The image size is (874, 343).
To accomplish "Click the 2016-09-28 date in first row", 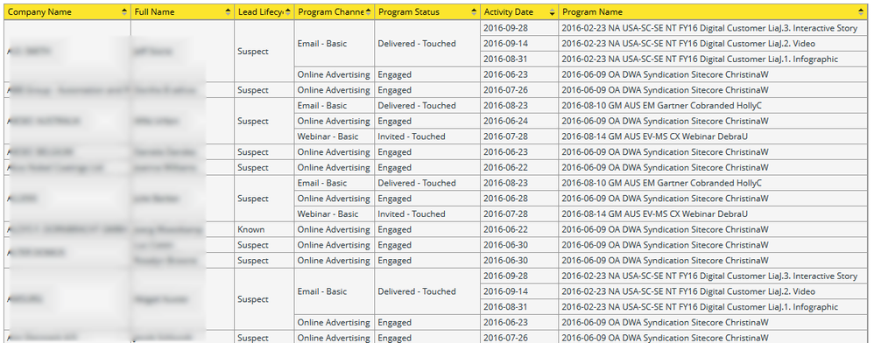I will tap(519, 28).
